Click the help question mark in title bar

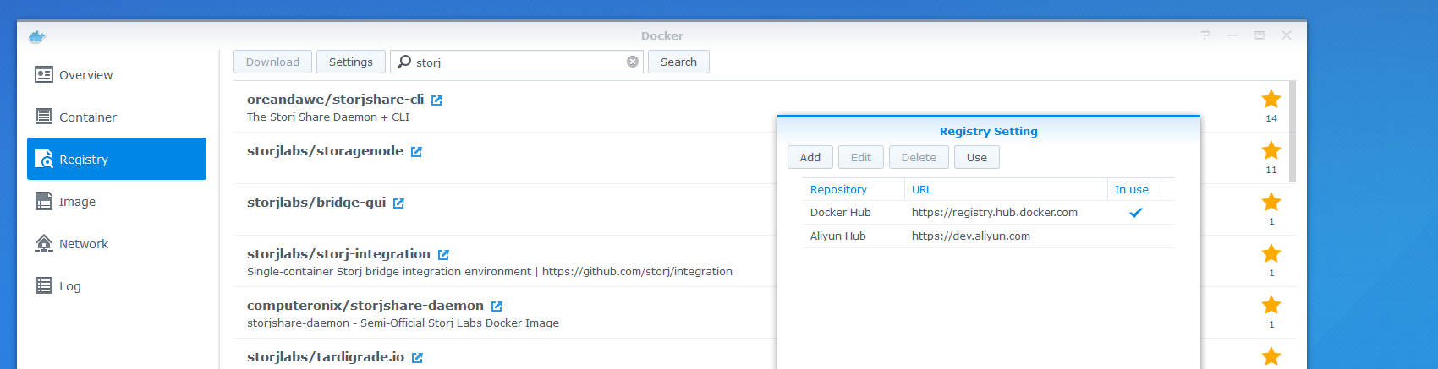click(1205, 35)
